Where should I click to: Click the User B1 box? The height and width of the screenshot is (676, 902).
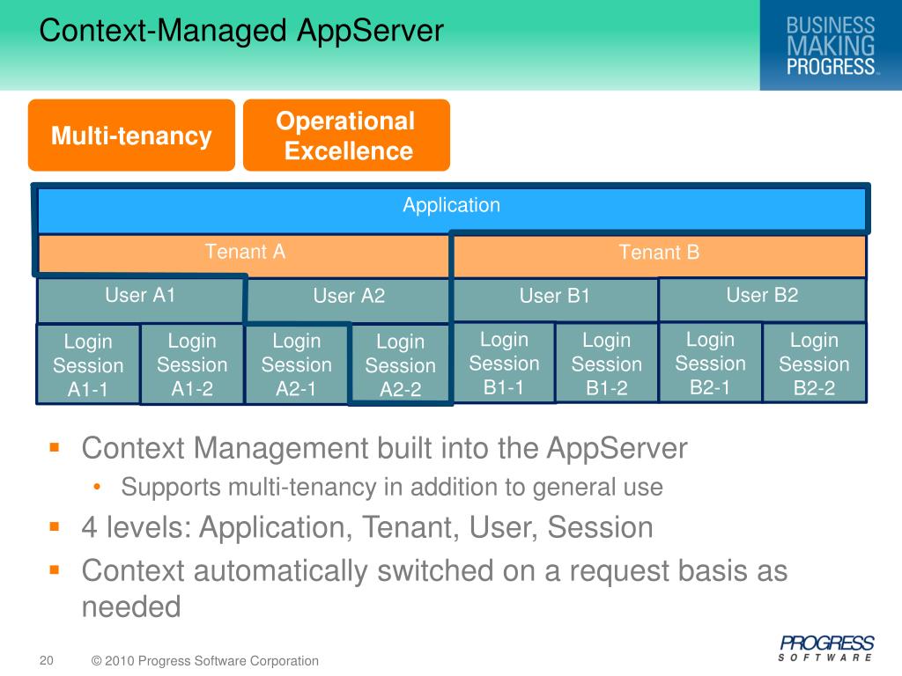[555, 300]
